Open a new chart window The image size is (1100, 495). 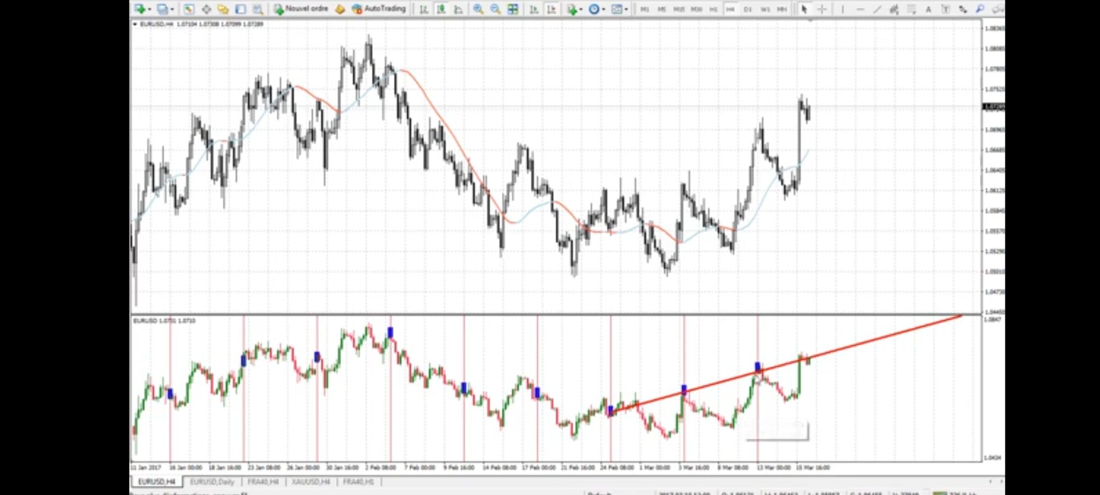(x=140, y=9)
